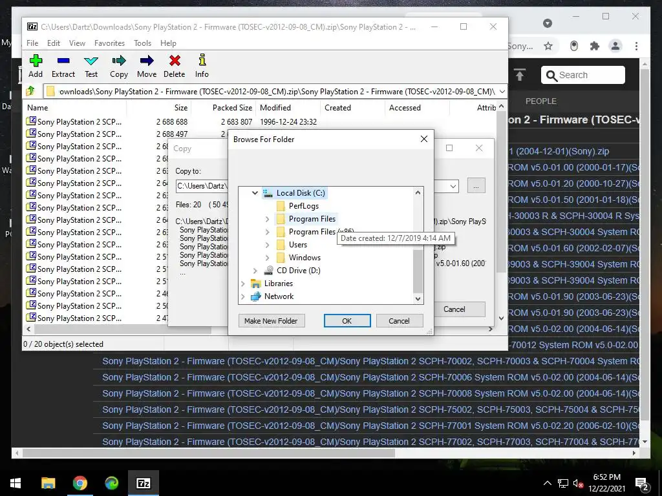Open Edge from the taskbar
The height and width of the screenshot is (496, 662).
point(111,483)
